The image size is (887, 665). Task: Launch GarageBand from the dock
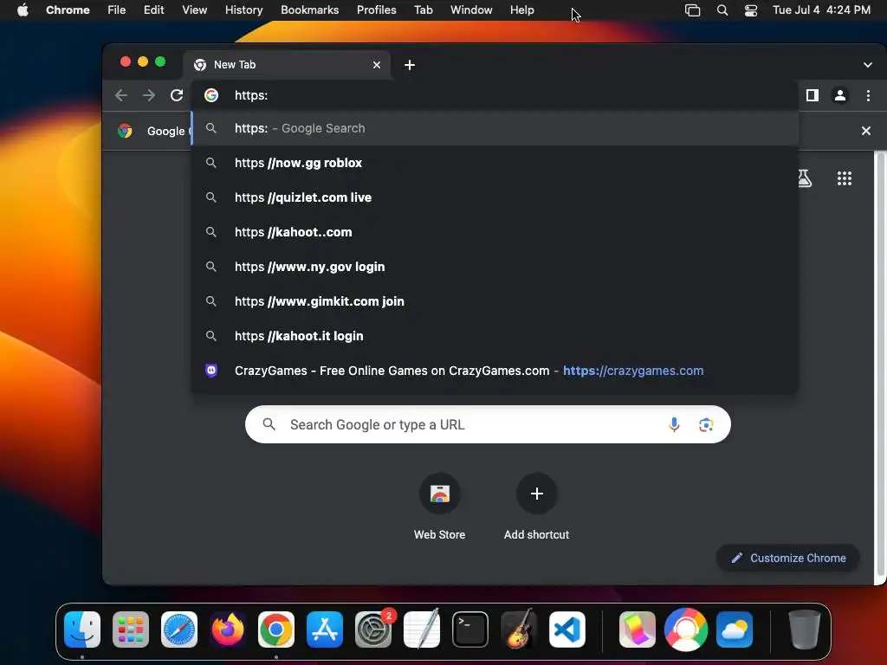[x=519, y=629]
